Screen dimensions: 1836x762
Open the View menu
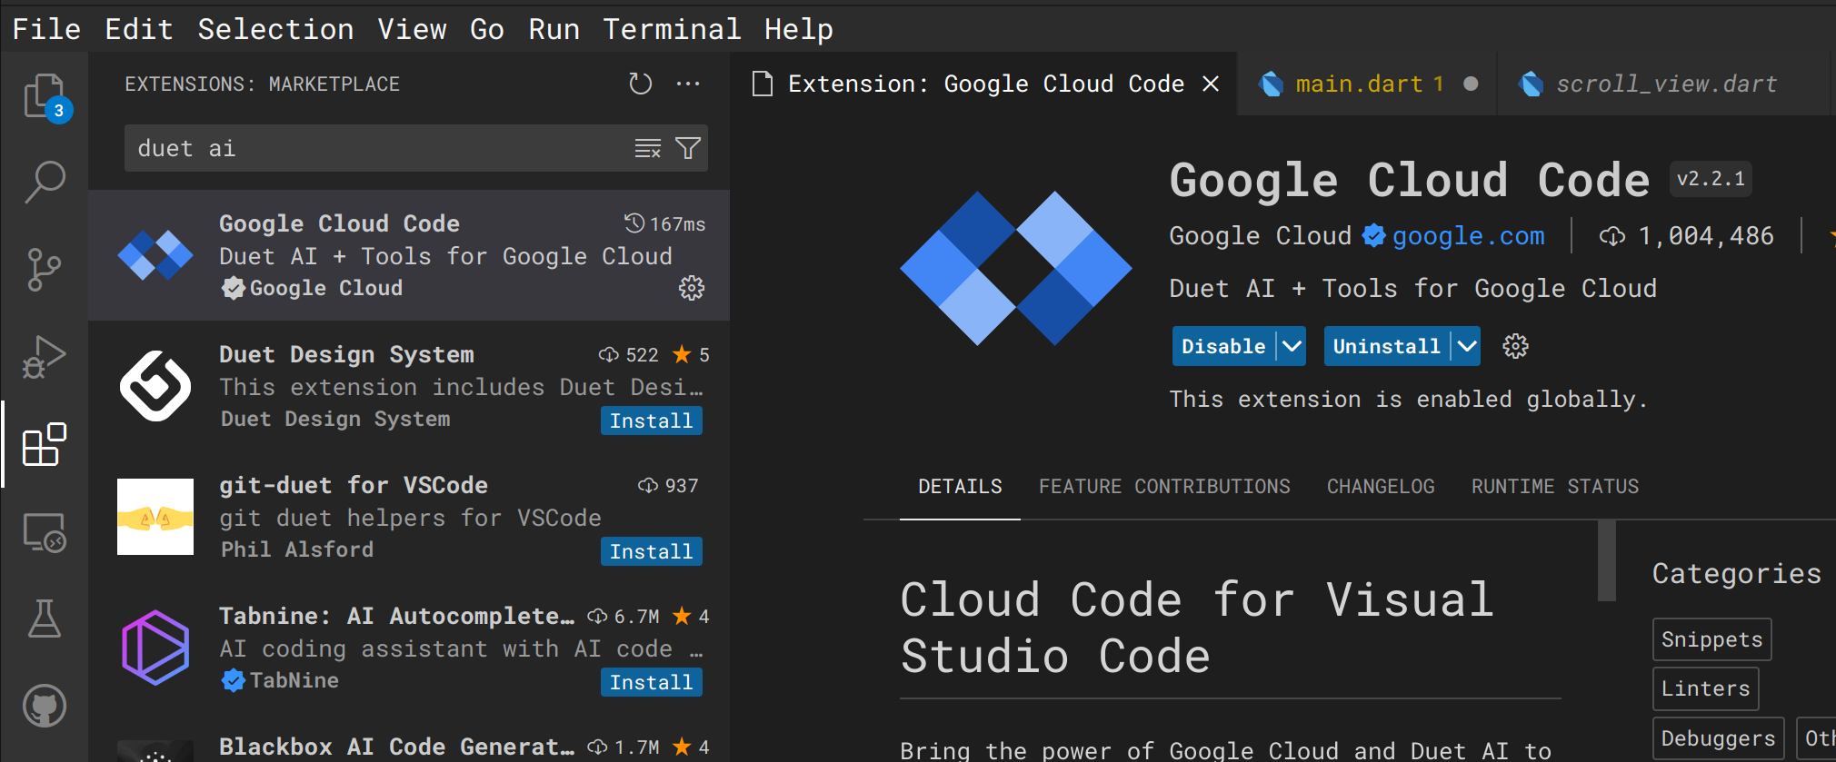pyautogui.click(x=412, y=29)
